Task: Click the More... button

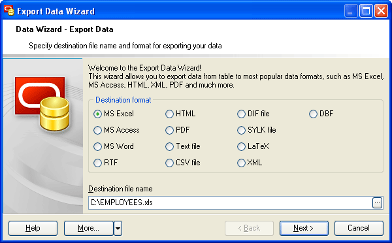Action: click(x=88, y=228)
